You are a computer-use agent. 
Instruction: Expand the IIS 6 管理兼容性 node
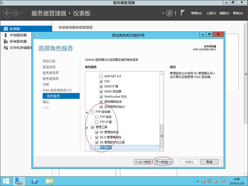click(x=91, y=138)
